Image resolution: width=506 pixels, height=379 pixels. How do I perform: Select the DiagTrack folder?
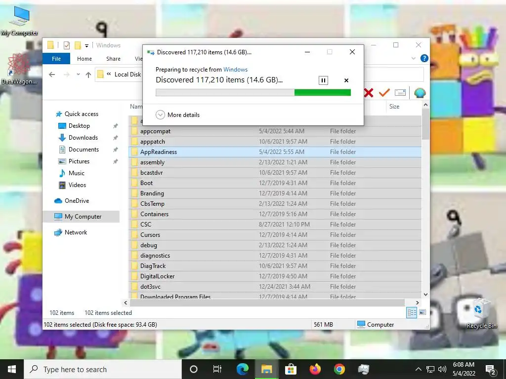pyautogui.click(x=275, y=266)
